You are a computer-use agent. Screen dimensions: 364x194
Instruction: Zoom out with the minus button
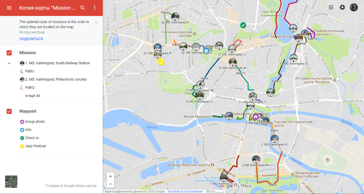pyautogui.click(x=110, y=184)
